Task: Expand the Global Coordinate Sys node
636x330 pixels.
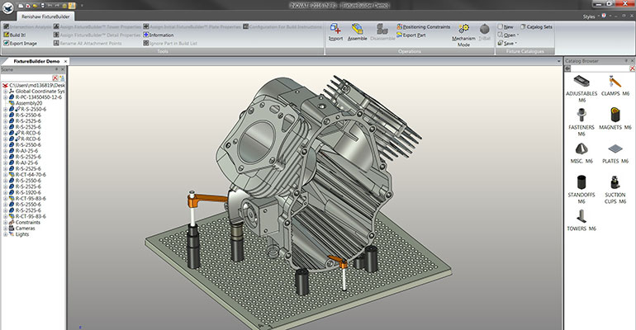Action: tap(5, 92)
